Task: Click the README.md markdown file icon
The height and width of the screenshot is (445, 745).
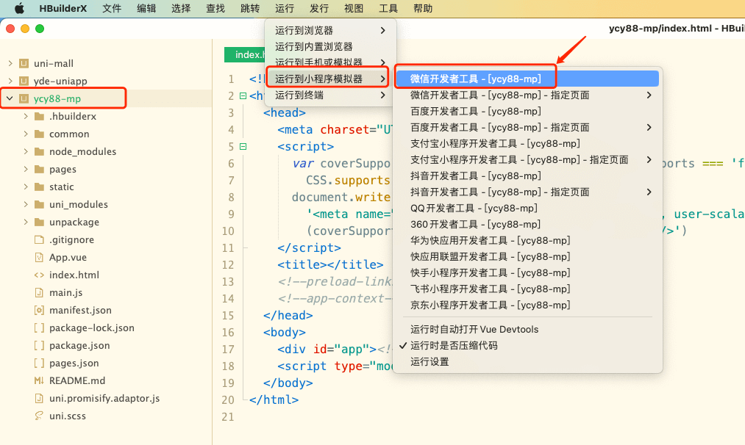Action: pos(39,380)
